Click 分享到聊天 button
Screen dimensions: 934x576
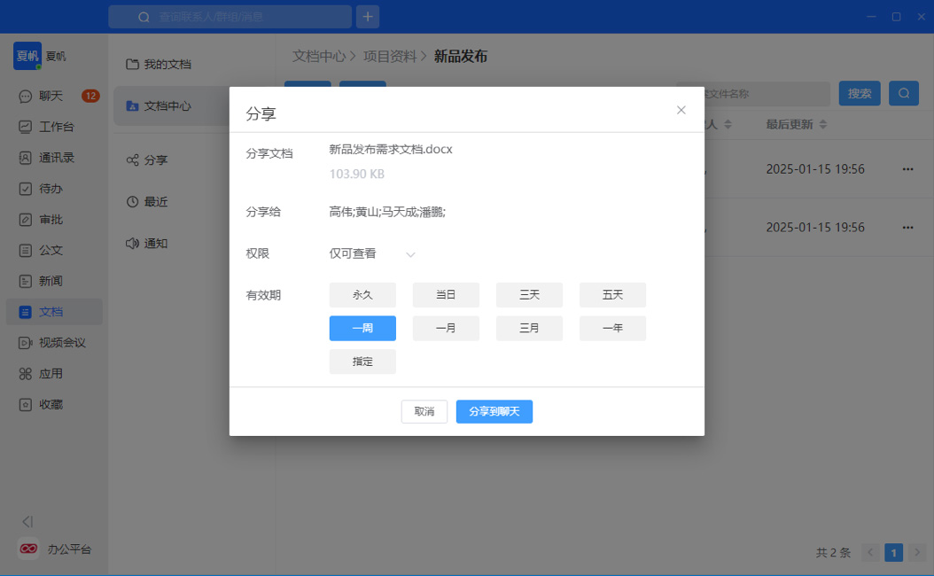tap(494, 412)
